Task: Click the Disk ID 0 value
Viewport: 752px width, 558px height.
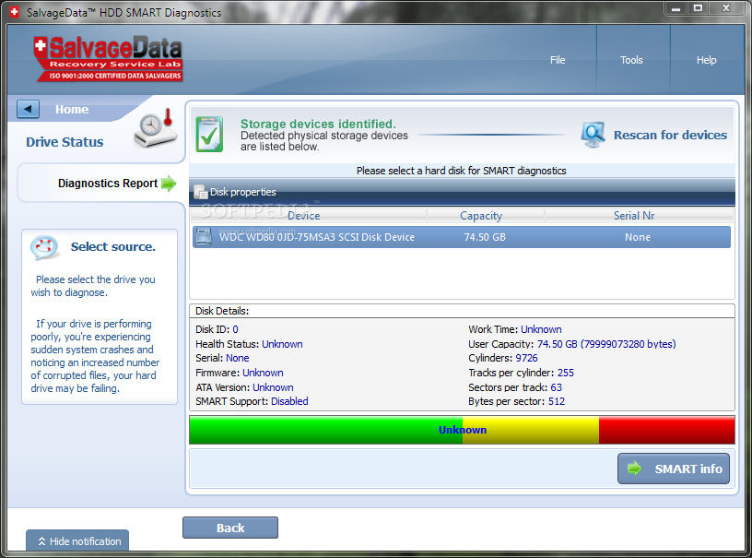Action: pos(236,329)
